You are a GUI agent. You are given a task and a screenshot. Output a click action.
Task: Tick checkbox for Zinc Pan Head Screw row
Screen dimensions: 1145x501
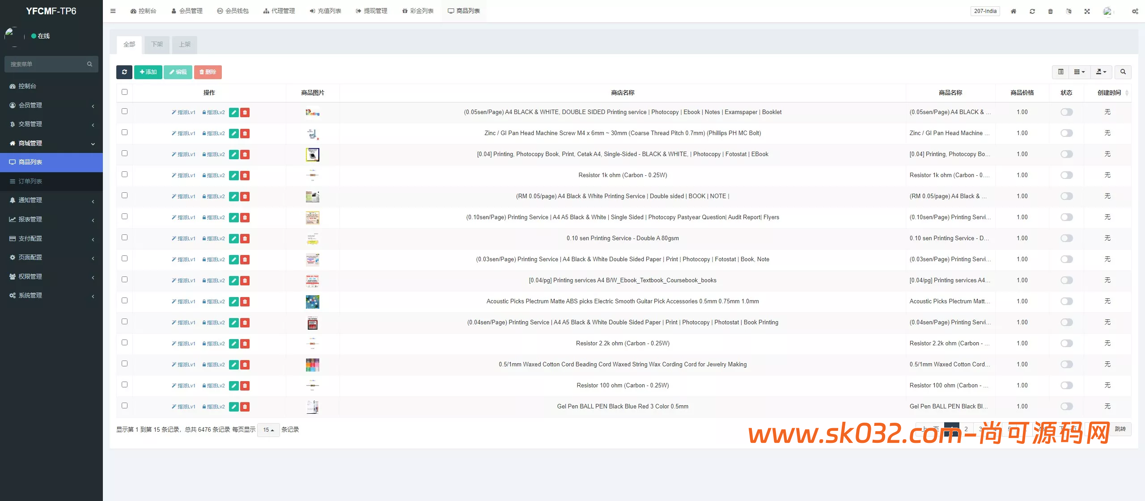coord(124,132)
